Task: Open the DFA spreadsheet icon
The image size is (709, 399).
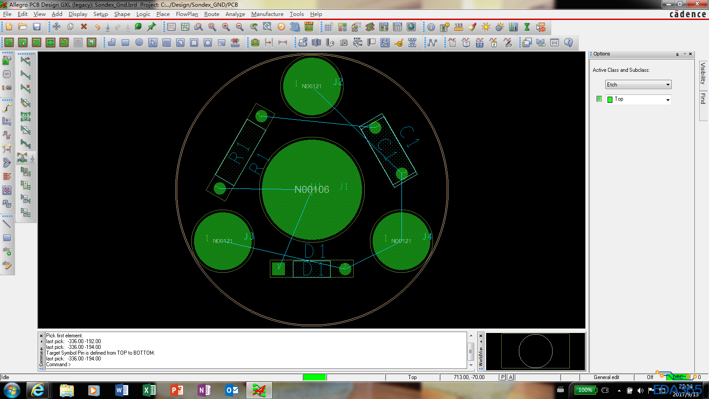Action: click(x=397, y=27)
